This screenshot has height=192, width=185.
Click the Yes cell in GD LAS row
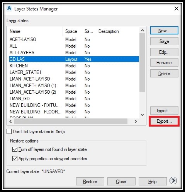(88, 59)
